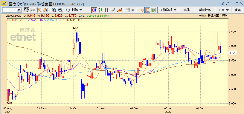
Task: Click the split chart icon
Action: click(45, 10)
